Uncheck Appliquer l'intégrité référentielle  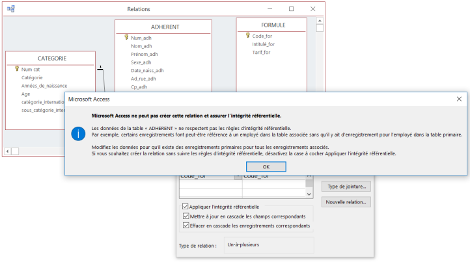186,207
